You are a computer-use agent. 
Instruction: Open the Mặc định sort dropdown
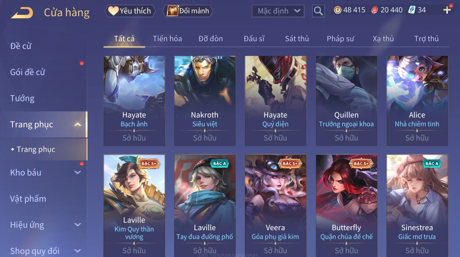pyautogui.click(x=278, y=11)
